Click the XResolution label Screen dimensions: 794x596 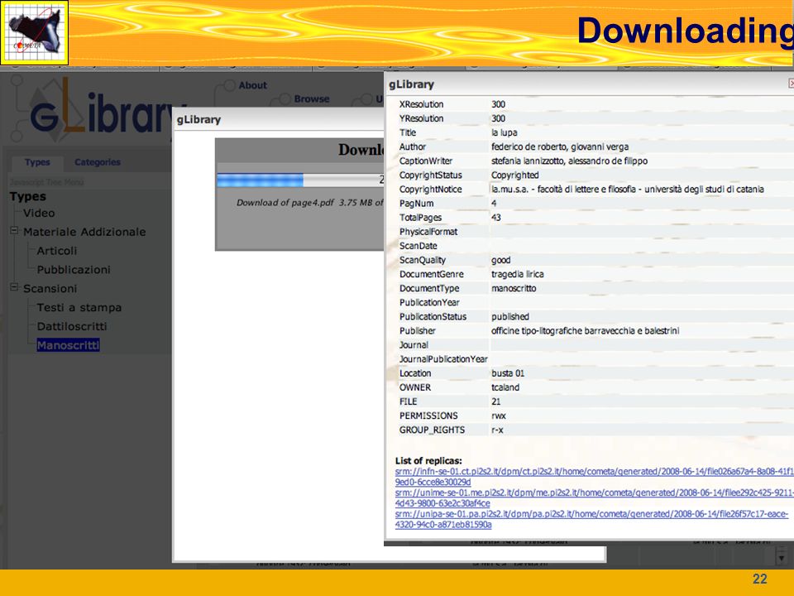coord(421,104)
